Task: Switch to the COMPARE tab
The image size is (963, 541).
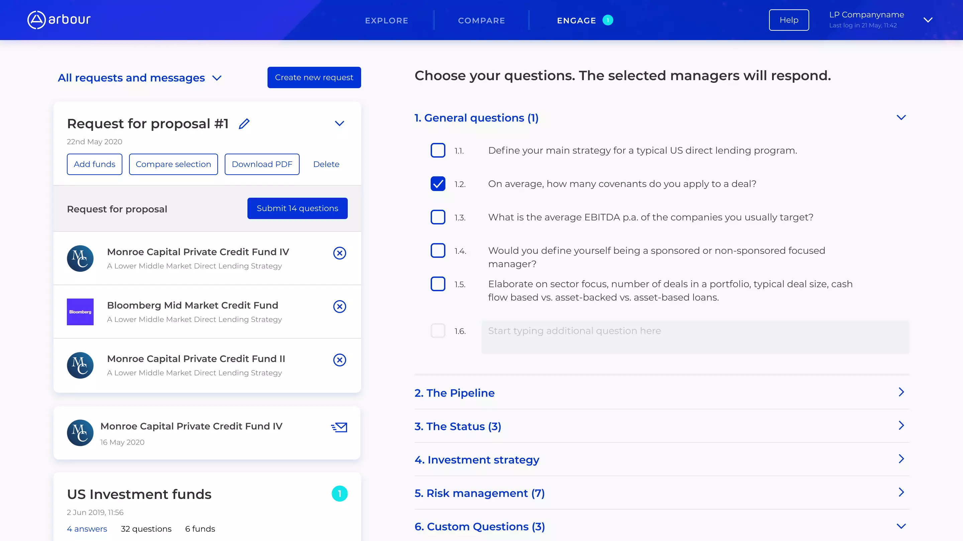Action: 481,20
